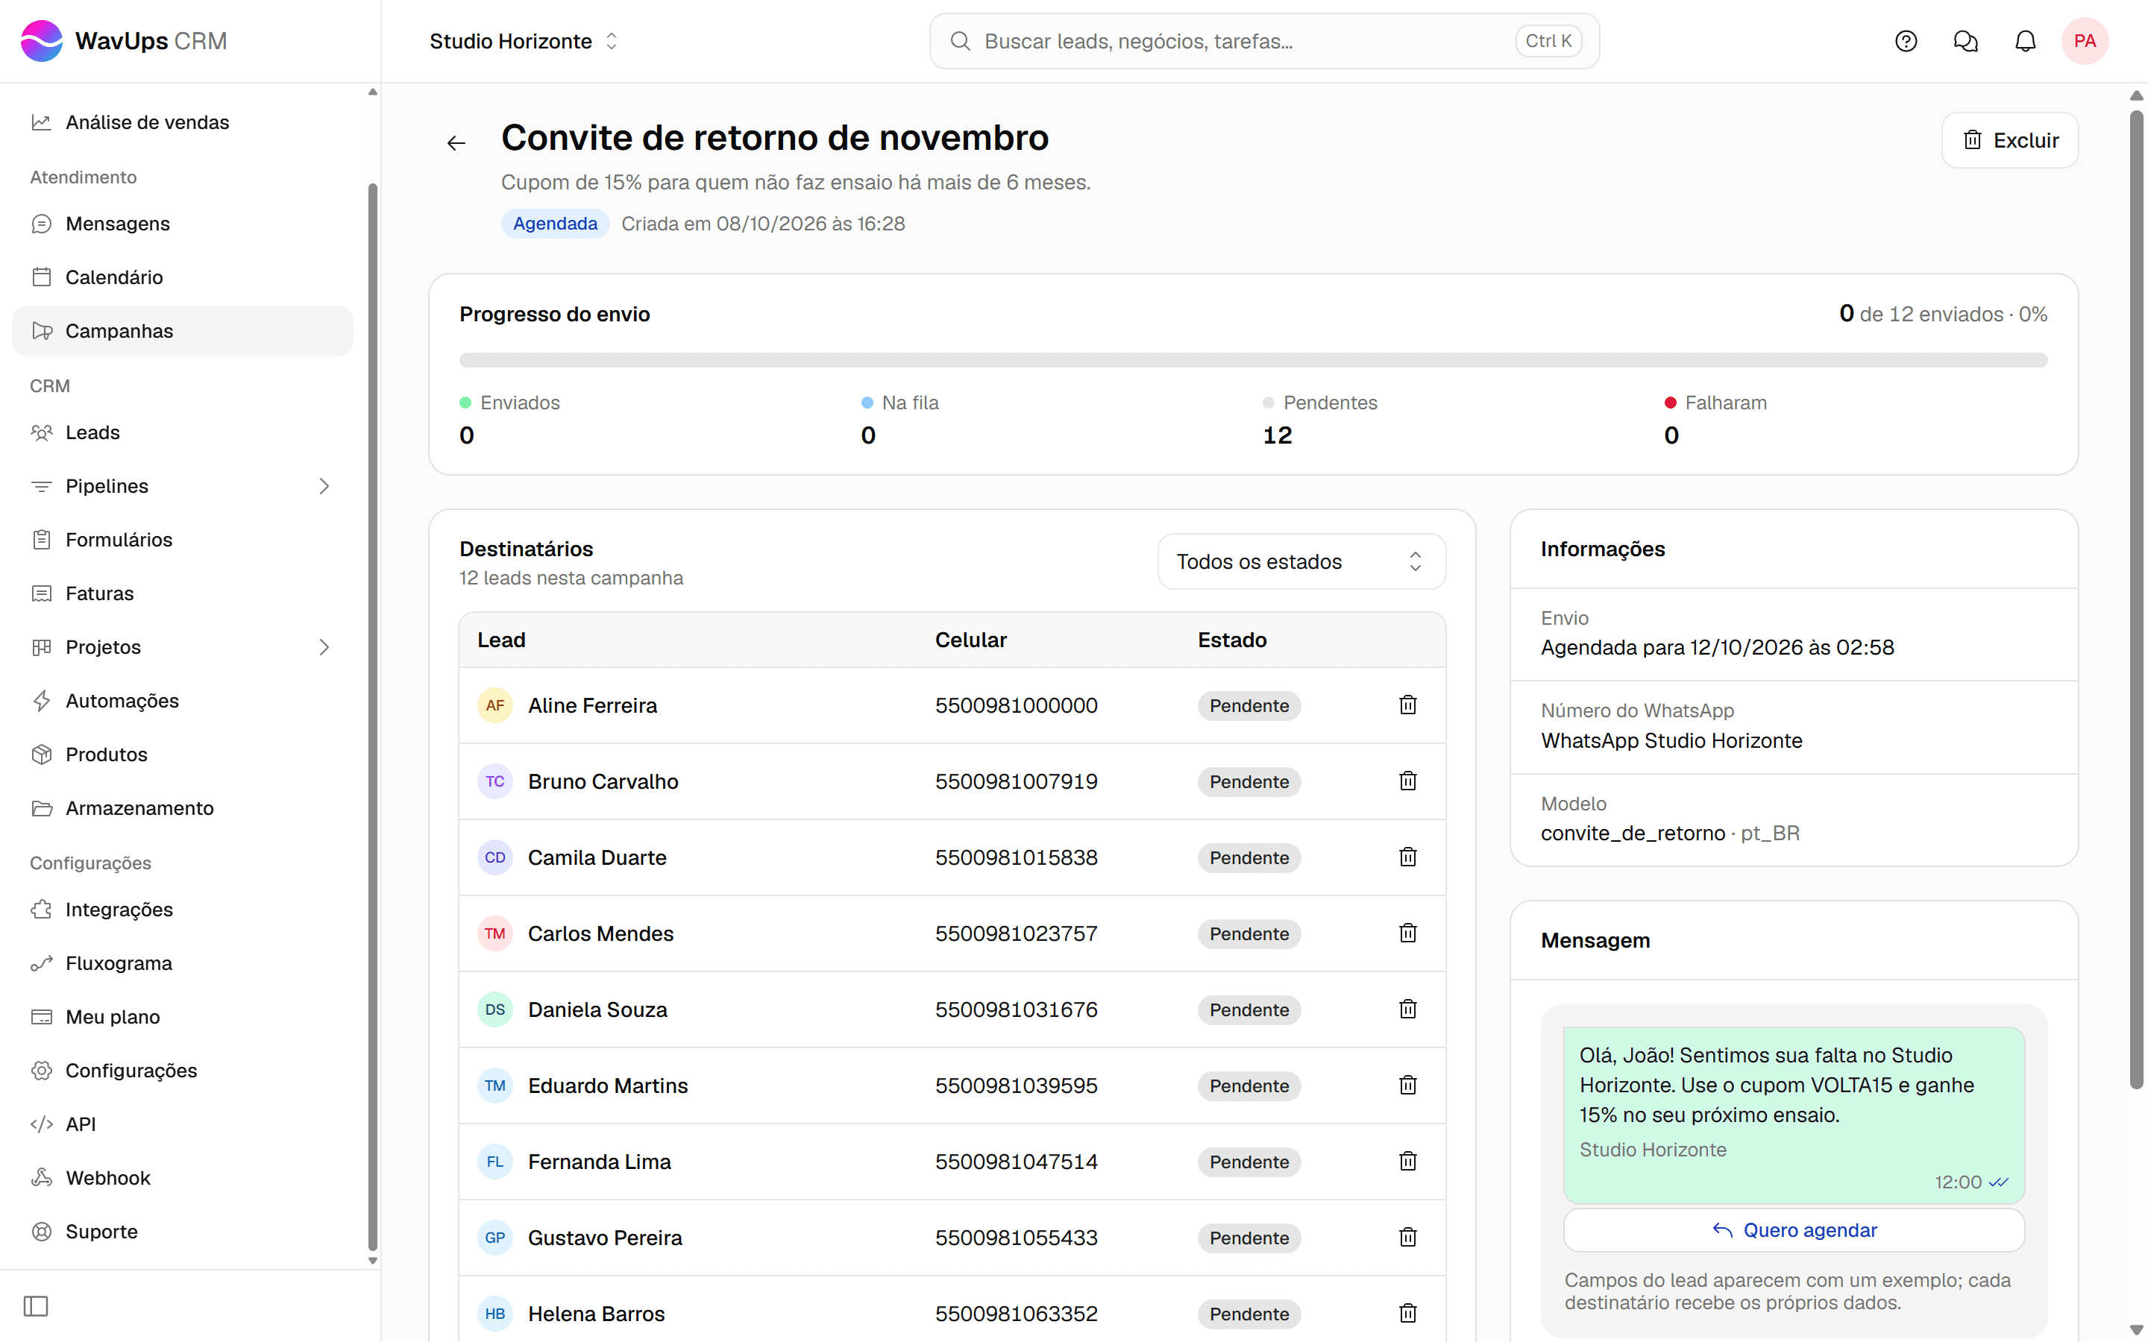Click Pendente badge for Carlos Mendes

point(1249,933)
